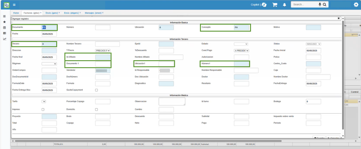Image resolution: width=361 pixels, height=149 pixels.
Task: Toggle the hamburger menu in blue header
Action: coord(14,5)
